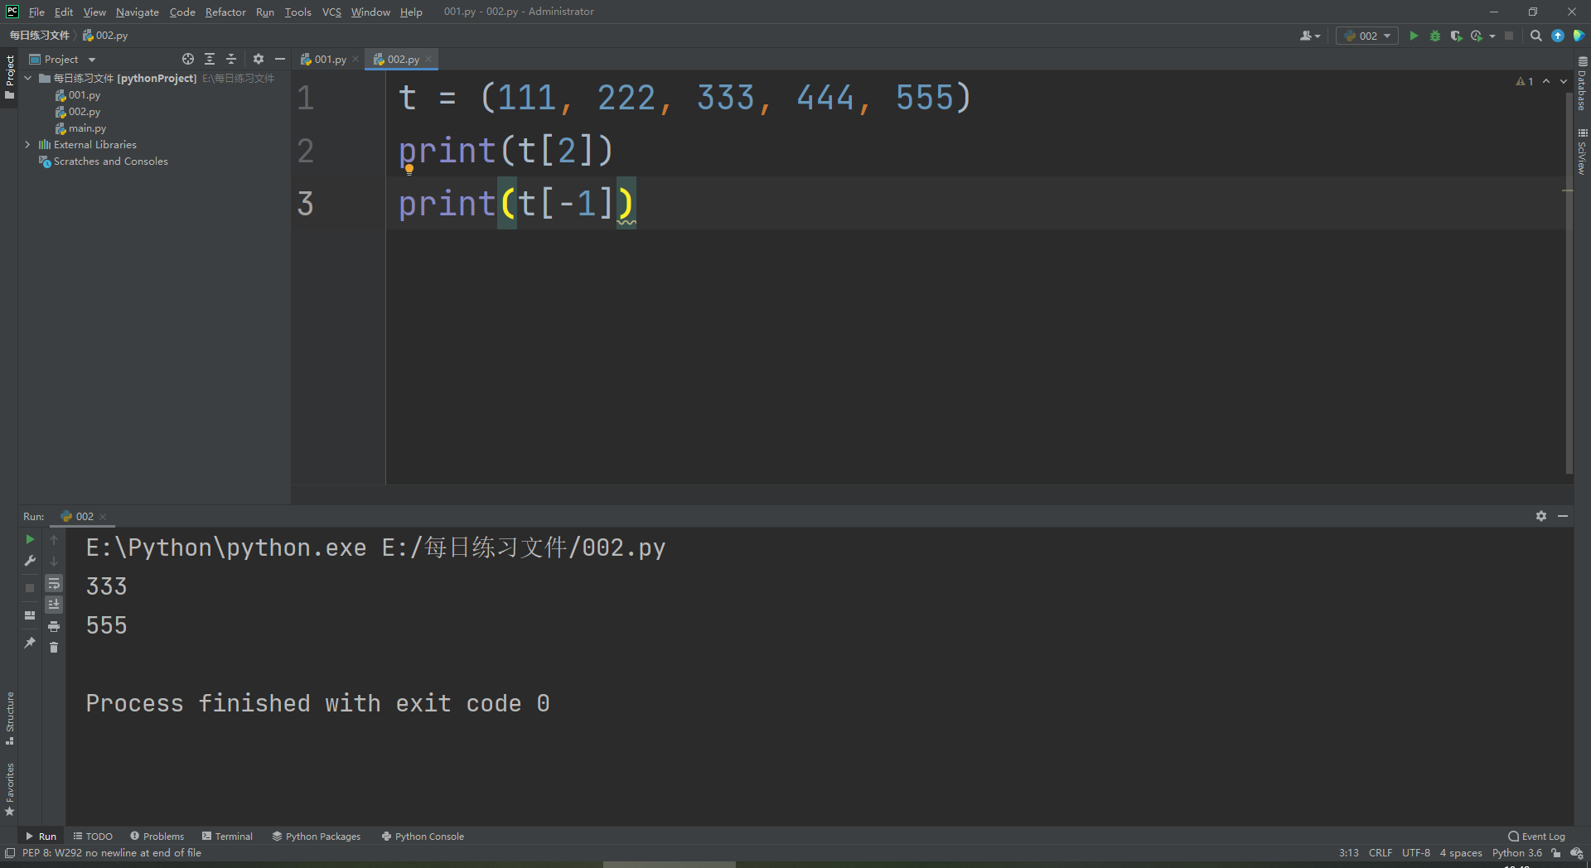Toggle the Favorites side panel

(9, 789)
